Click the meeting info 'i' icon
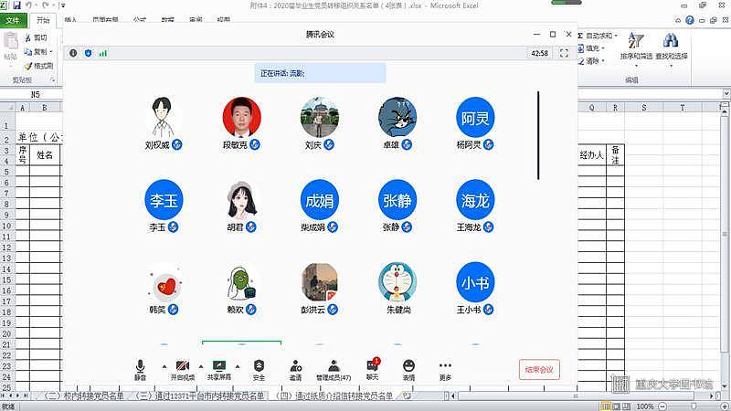The image size is (731, 411). click(73, 53)
